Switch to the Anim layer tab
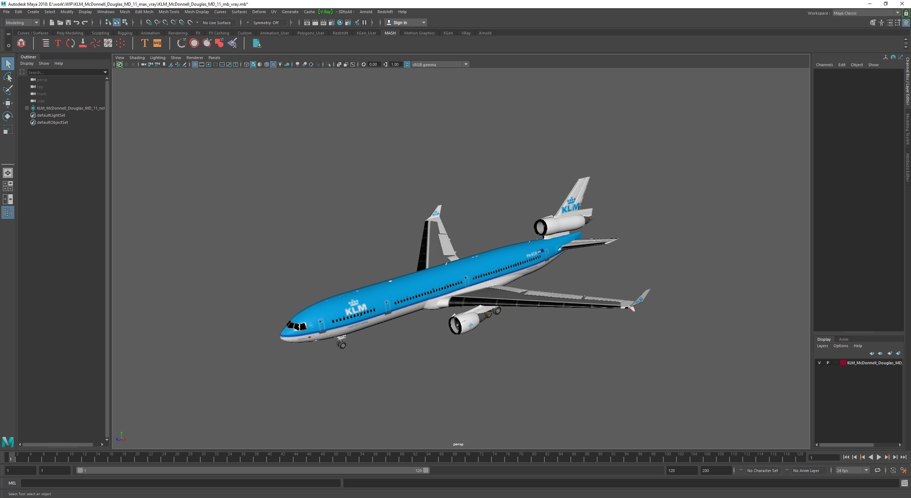911x498 pixels. (843, 339)
